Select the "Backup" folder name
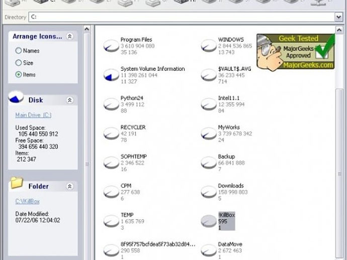The image size is (347, 260). pyautogui.click(x=226, y=157)
